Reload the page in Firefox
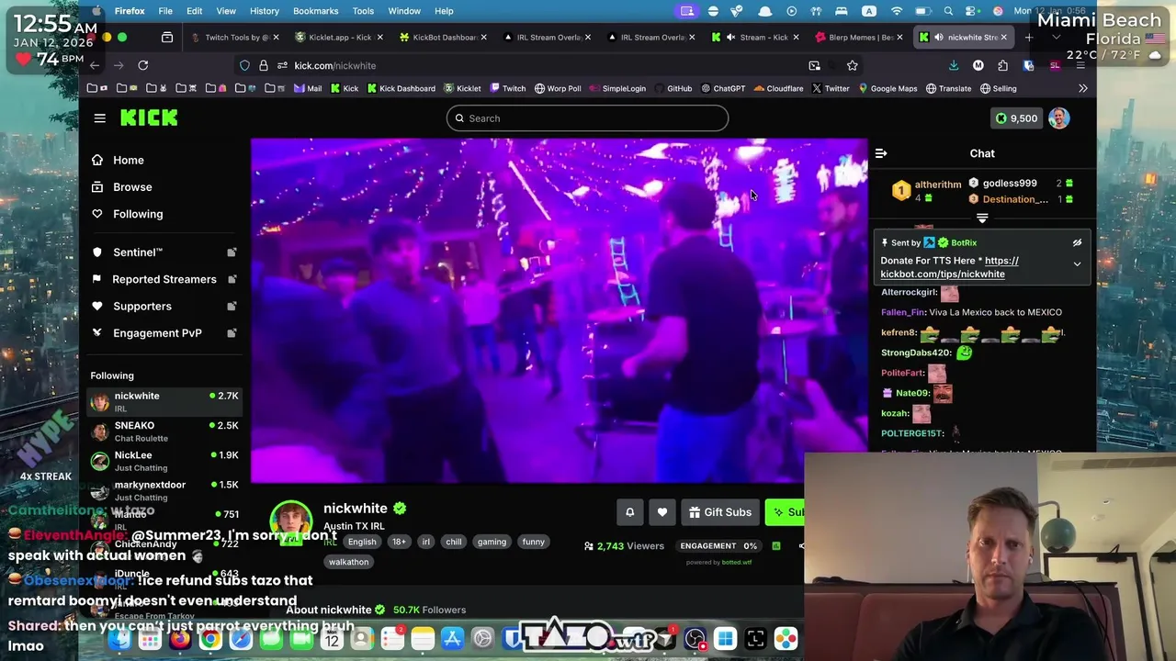 [x=143, y=65]
